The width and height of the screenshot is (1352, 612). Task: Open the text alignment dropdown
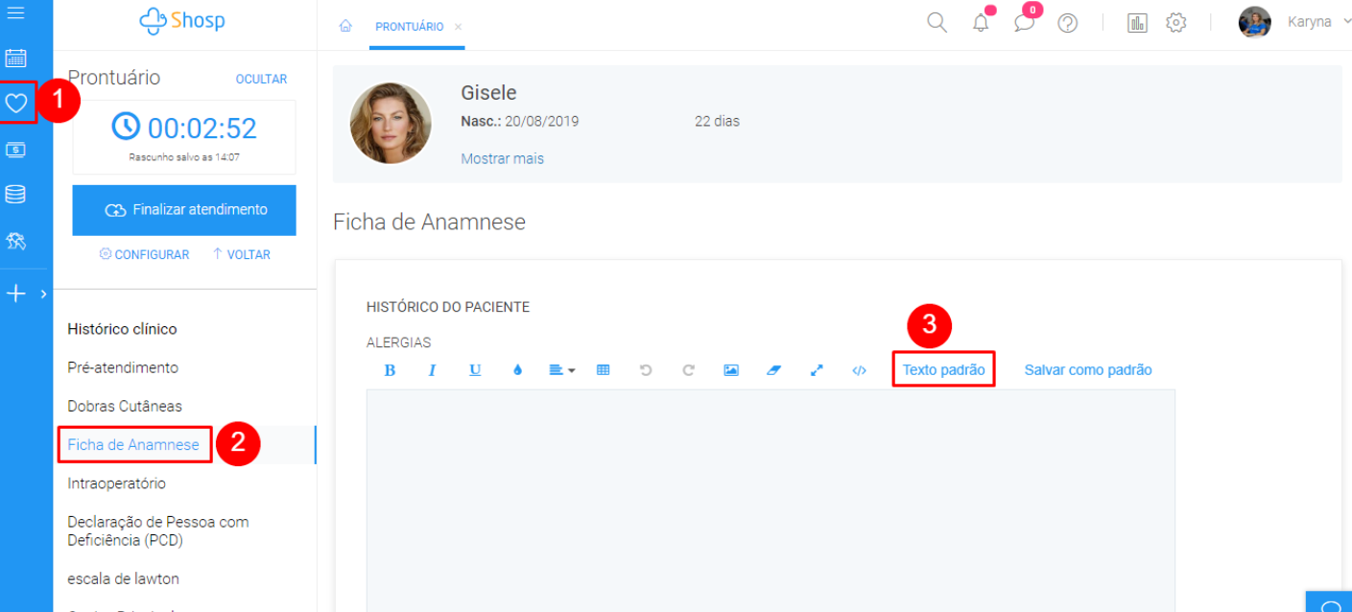coord(561,370)
